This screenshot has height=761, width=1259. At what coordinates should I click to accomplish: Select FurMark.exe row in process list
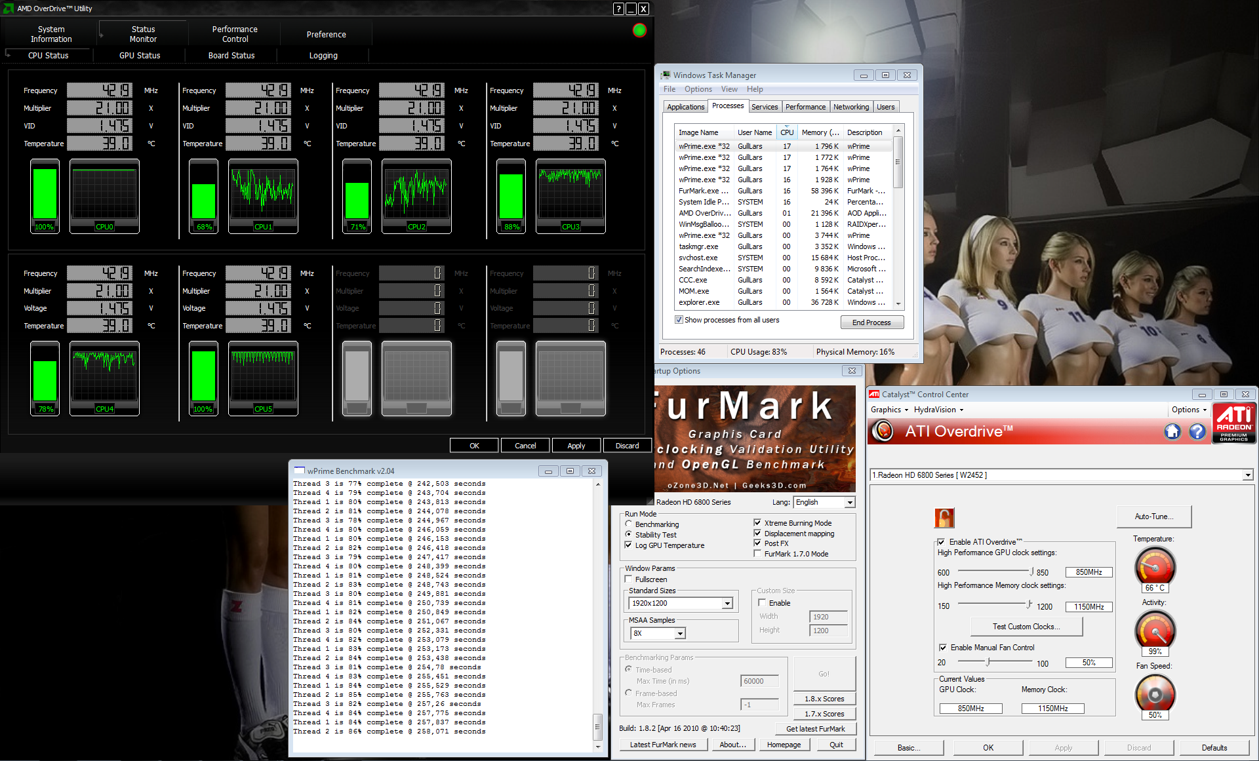(x=783, y=191)
